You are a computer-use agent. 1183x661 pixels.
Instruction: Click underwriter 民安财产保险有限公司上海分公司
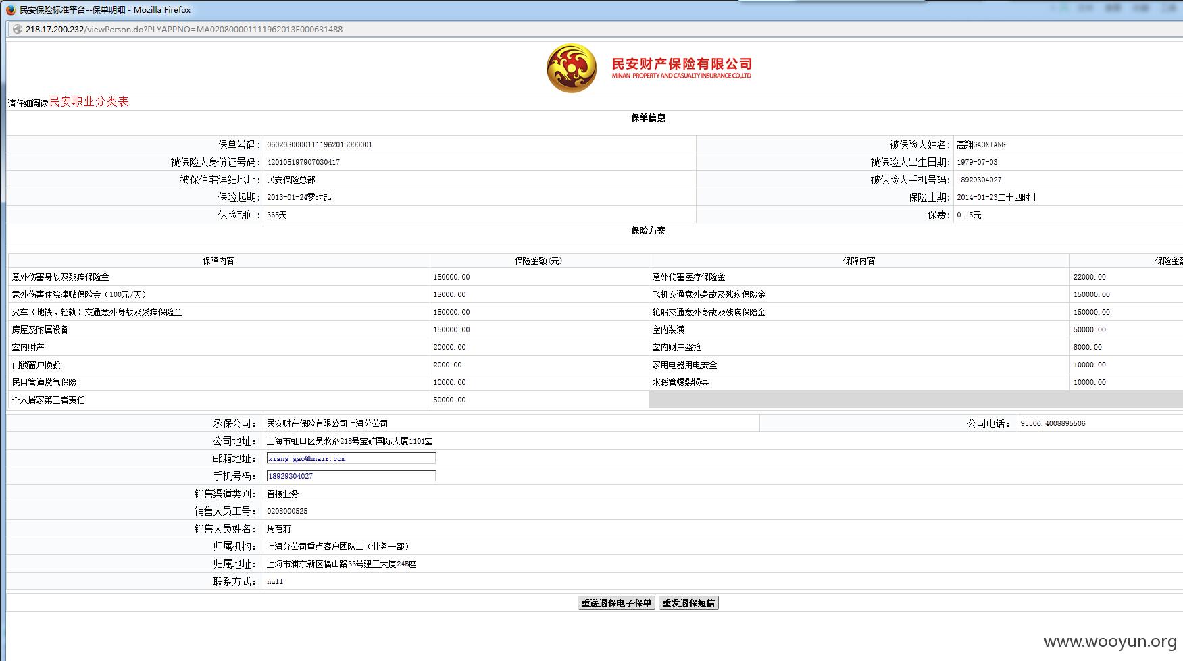pyautogui.click(x=328, y=423)
